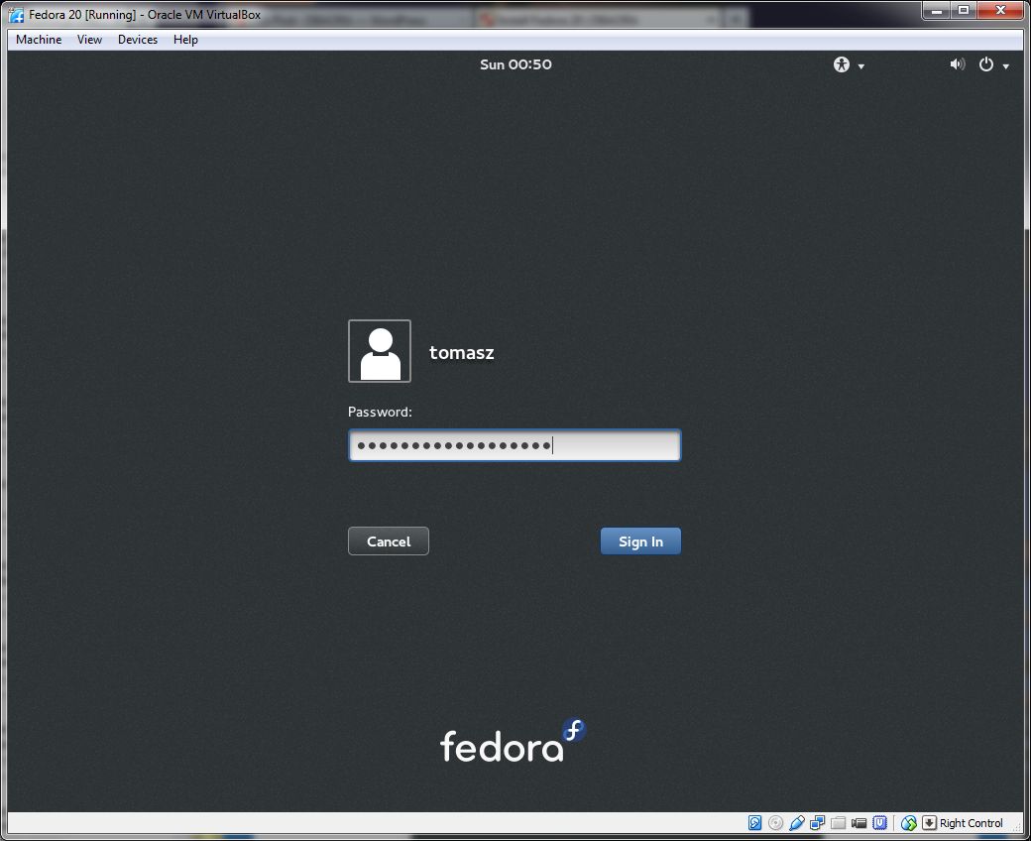Screen dimensions: 1031x841
Task: Open the View menu
Action: [x=89, y=40]
